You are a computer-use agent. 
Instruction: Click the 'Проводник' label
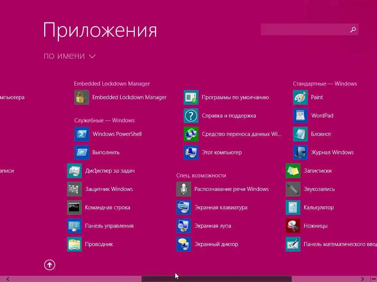[99, 244]
